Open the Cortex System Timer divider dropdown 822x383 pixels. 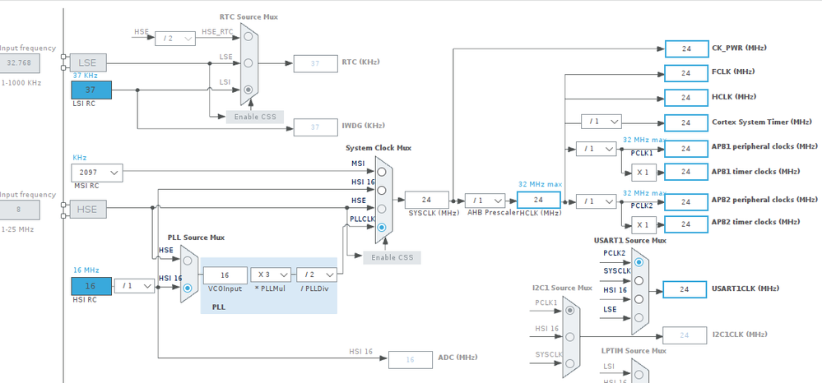pyautogui.click(x=601, y=122)
